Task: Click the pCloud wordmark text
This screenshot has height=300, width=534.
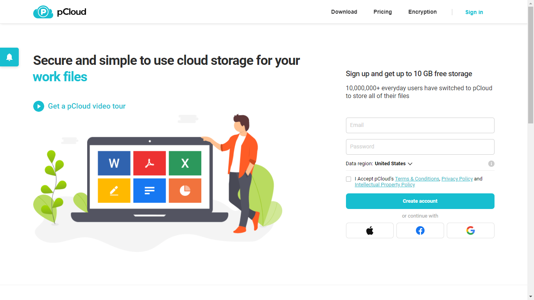Action: pos(72,12)
